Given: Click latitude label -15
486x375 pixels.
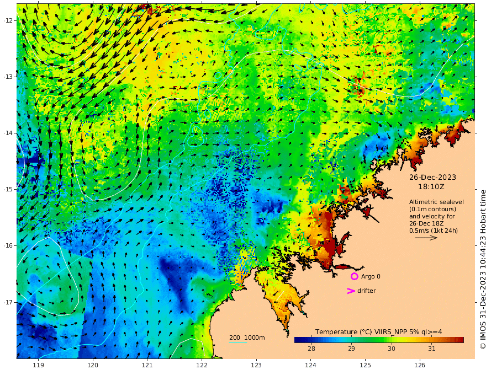Looking at the screenshot, I should point(8,189).
